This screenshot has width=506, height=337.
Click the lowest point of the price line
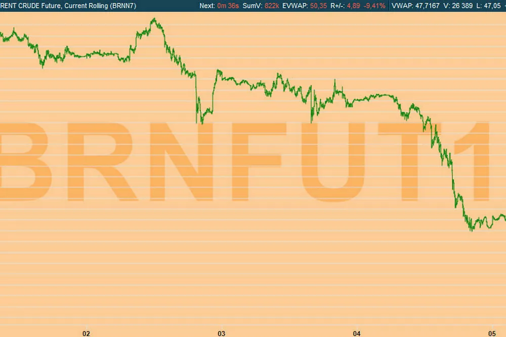pyautogui.click(x=471, y=230)
